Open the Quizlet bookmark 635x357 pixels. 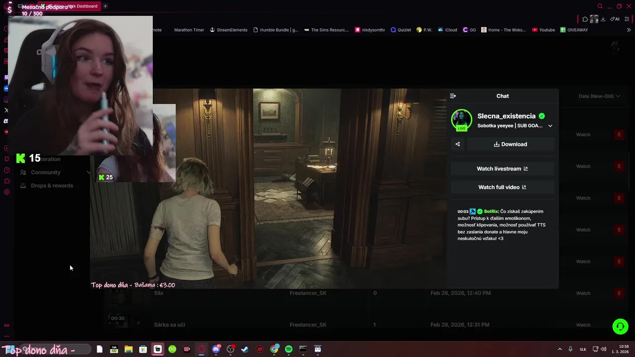pos(401,30)
